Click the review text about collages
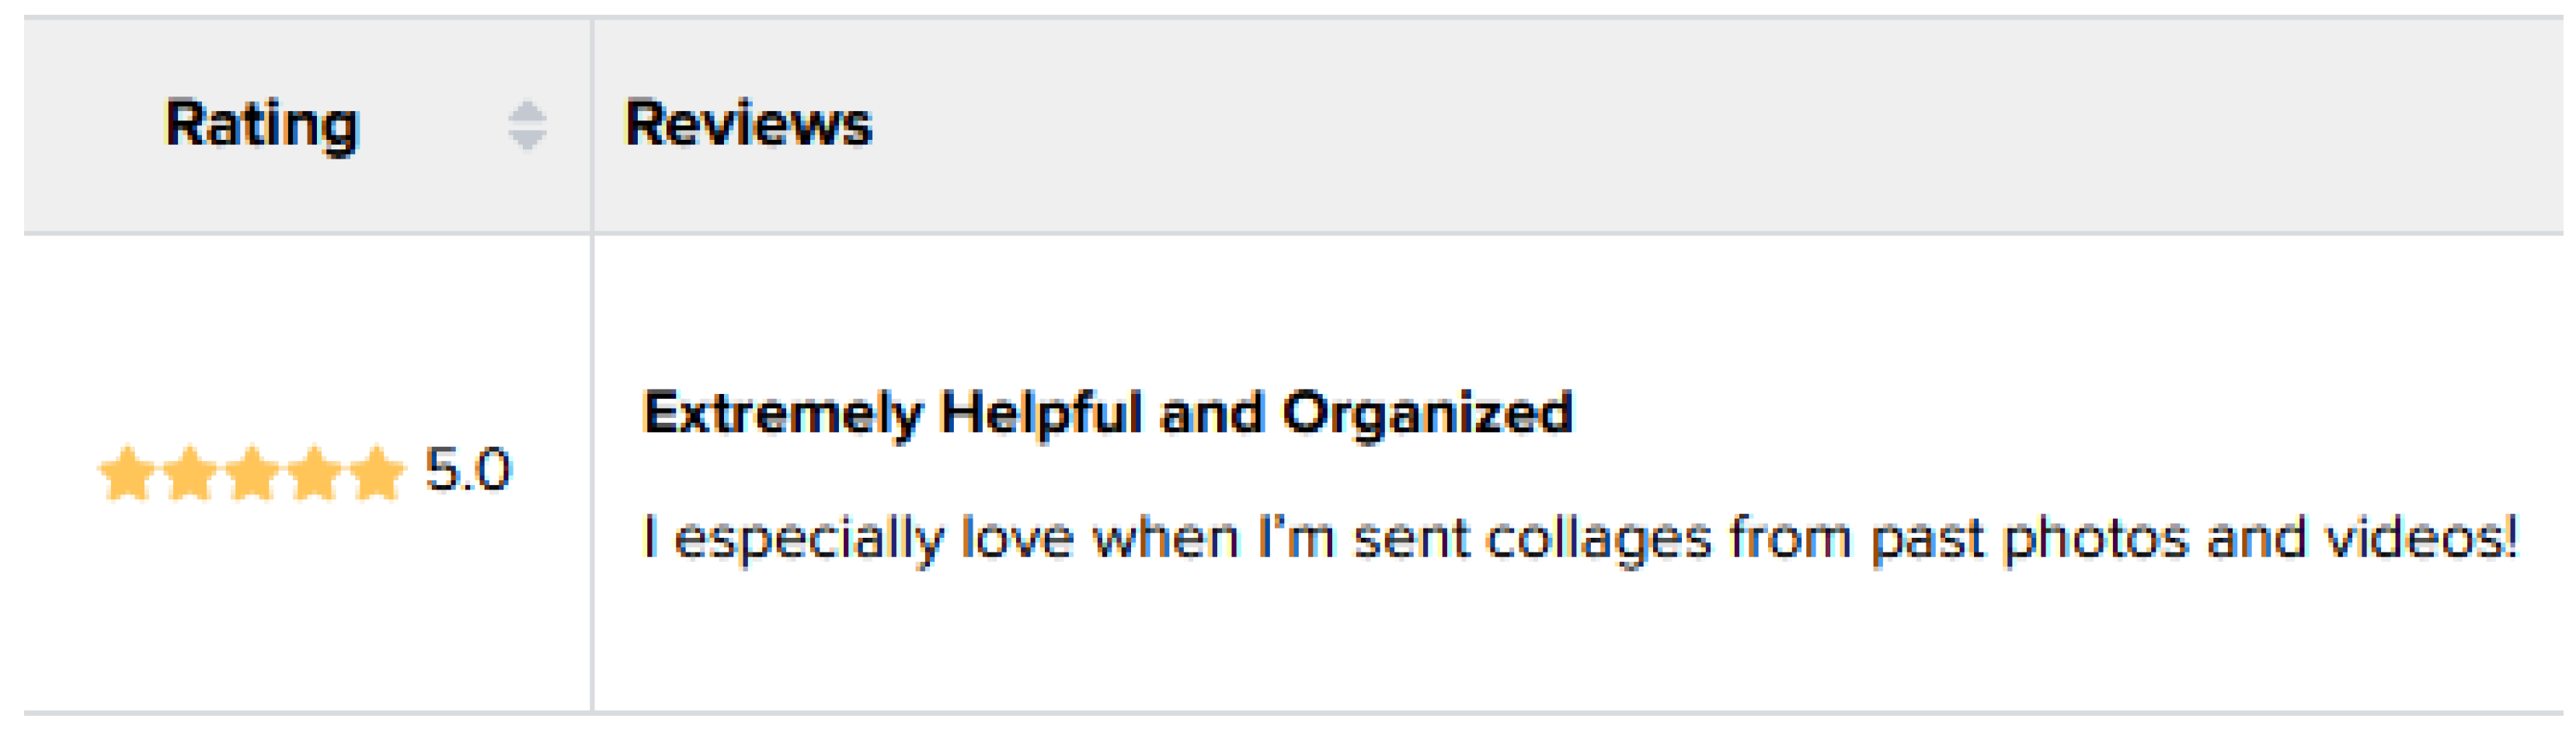The height and width of the screenshot is (729, 2576). point(1579,539)
